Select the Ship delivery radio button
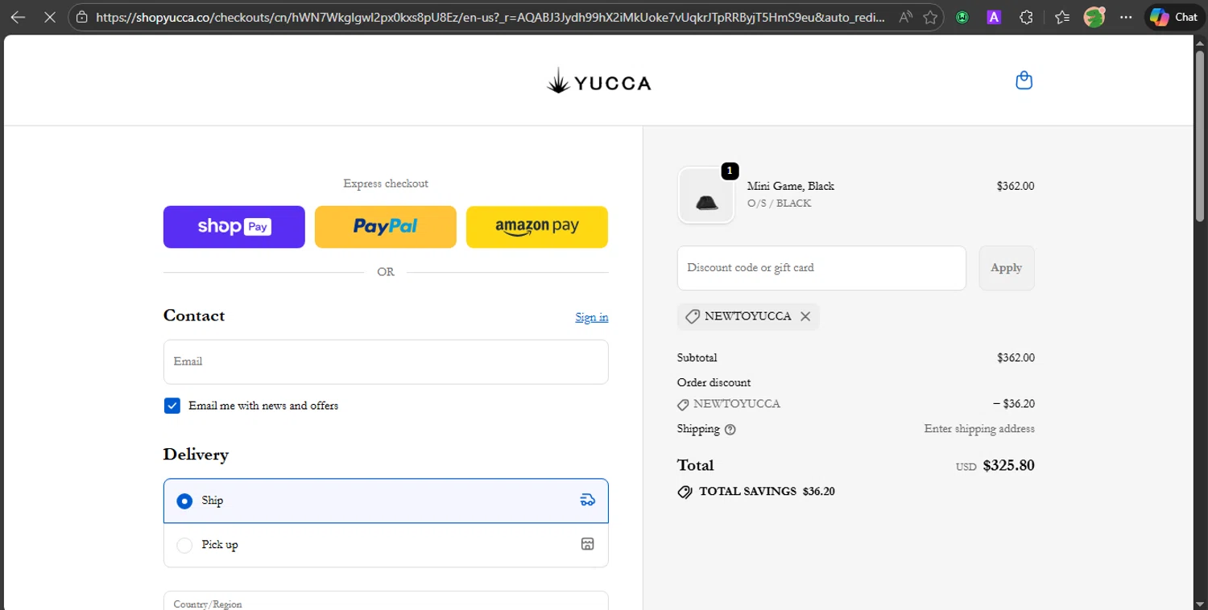Viewport: 1208px width, 610px height. (184, 501)
